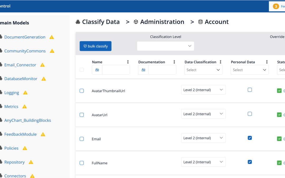Click the Name column sort arrows

pyautogui.click(x=128, y=62)
